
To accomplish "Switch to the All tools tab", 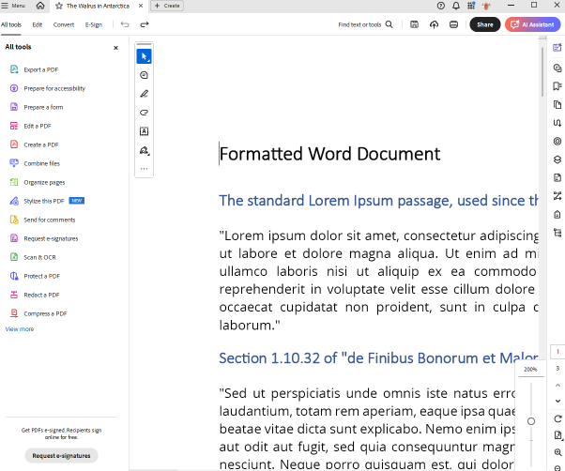I will [x=11, y=24].
